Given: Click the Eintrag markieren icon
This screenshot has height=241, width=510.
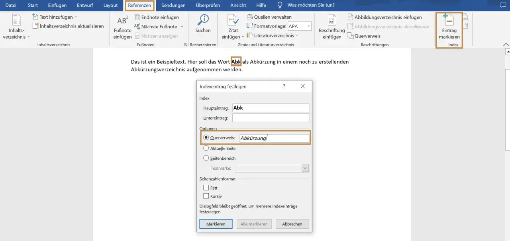Looking at the screenshot, I should click(x=449, y=20).
